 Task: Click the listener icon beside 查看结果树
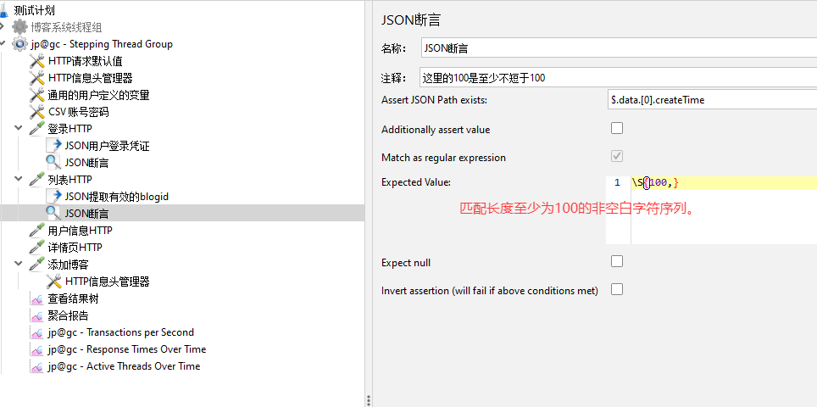point(37,298)
